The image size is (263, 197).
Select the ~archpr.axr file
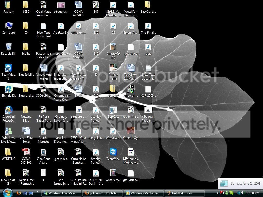61,47
